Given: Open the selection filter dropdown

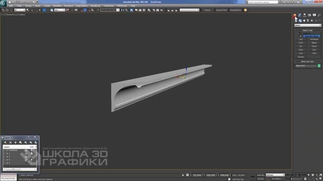Looking at the screenshot, I should click(20, 10).
